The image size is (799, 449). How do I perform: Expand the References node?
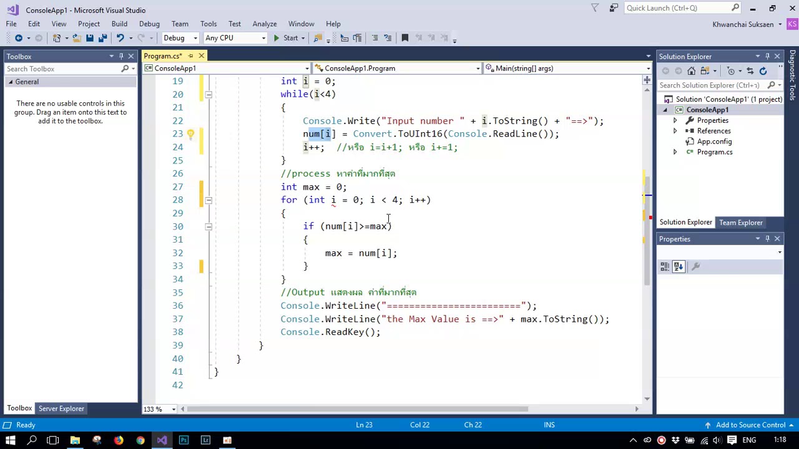[675, 131]
